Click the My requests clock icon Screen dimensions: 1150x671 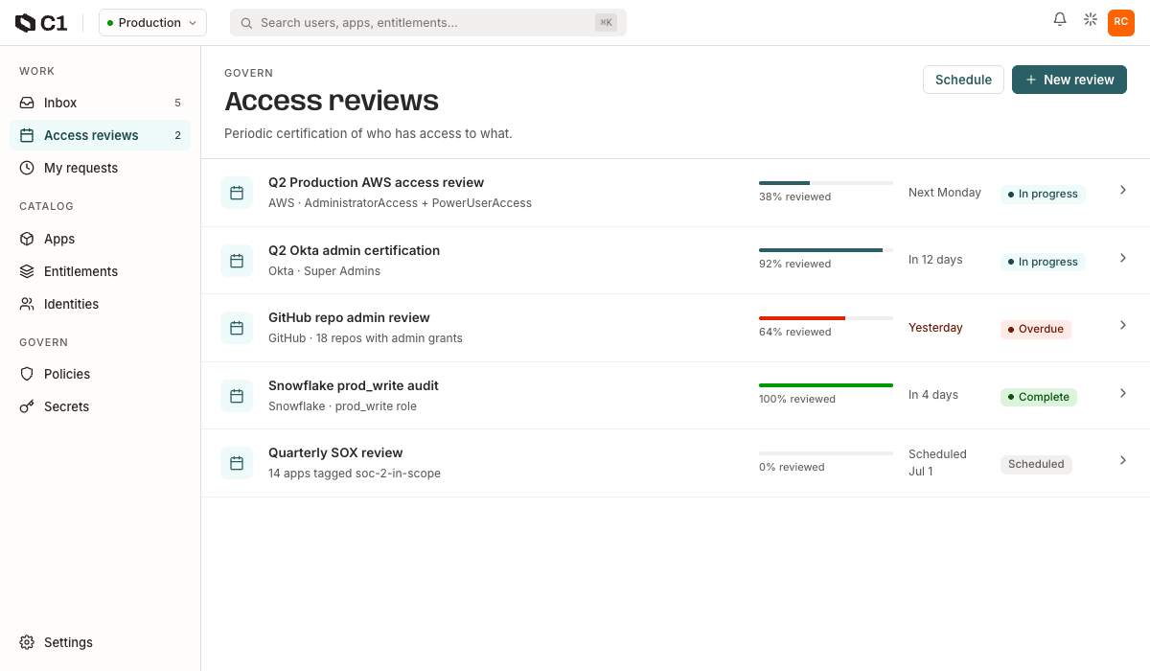pyautogui.click(x=27, y=168)
